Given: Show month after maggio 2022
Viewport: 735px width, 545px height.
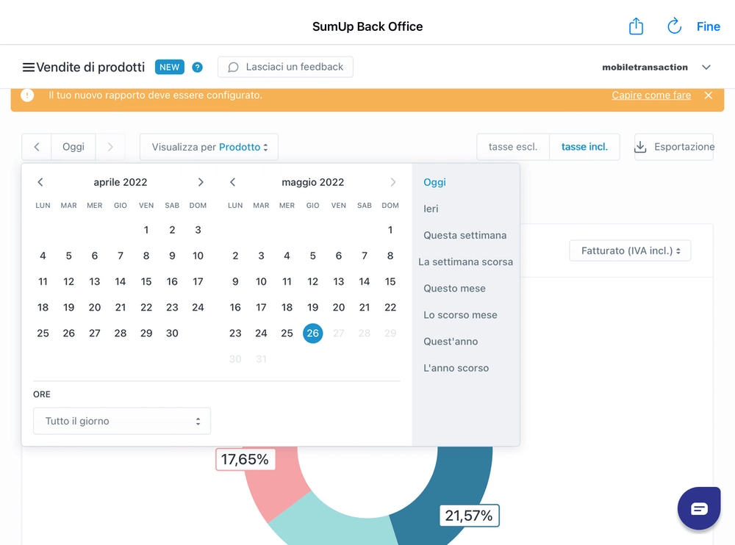Looking at the screenshot, I should (392, 182).
